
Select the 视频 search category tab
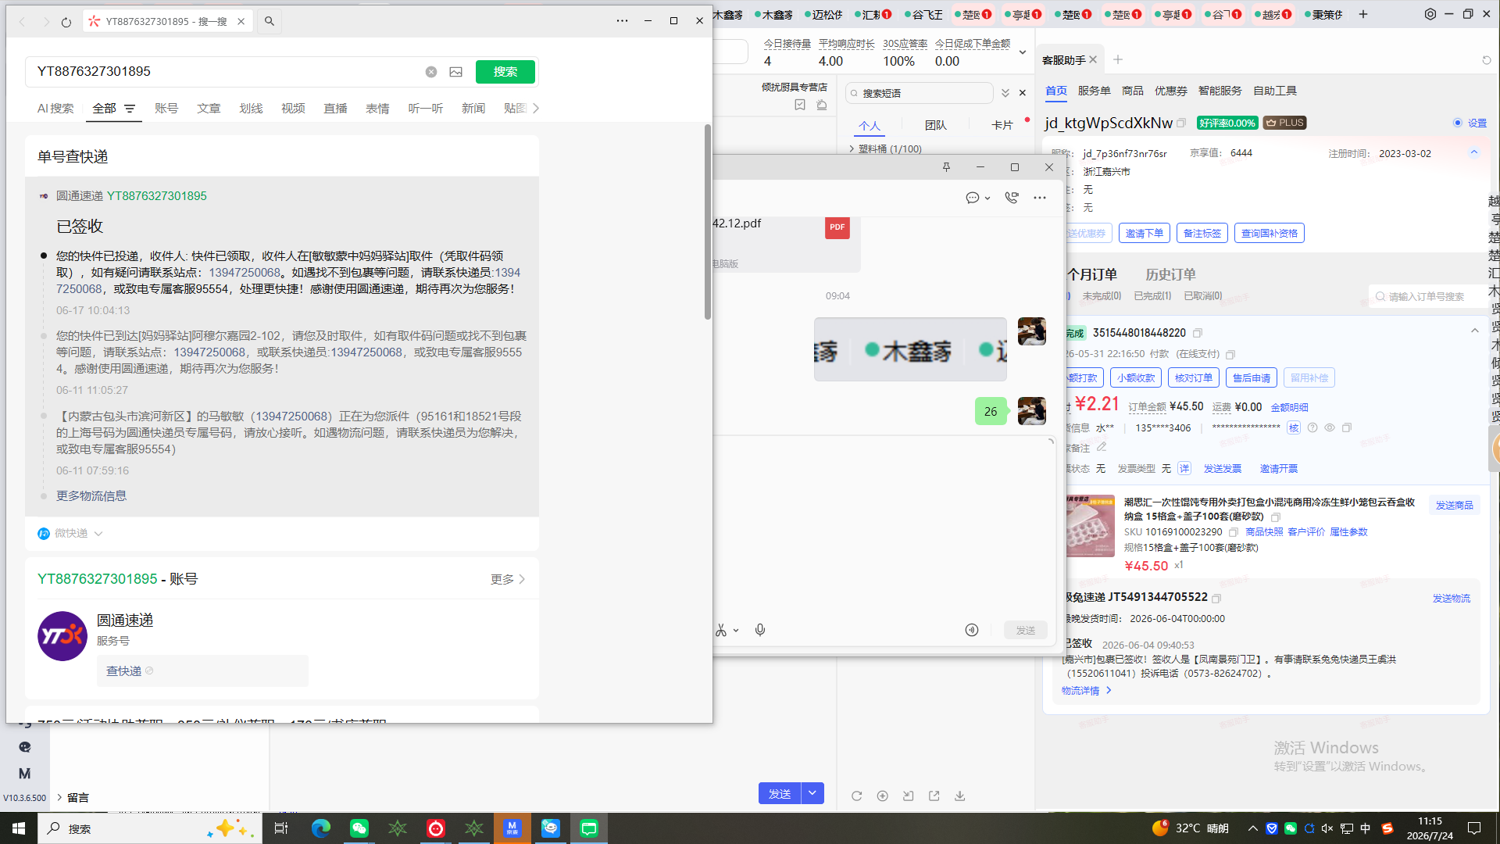293,109
